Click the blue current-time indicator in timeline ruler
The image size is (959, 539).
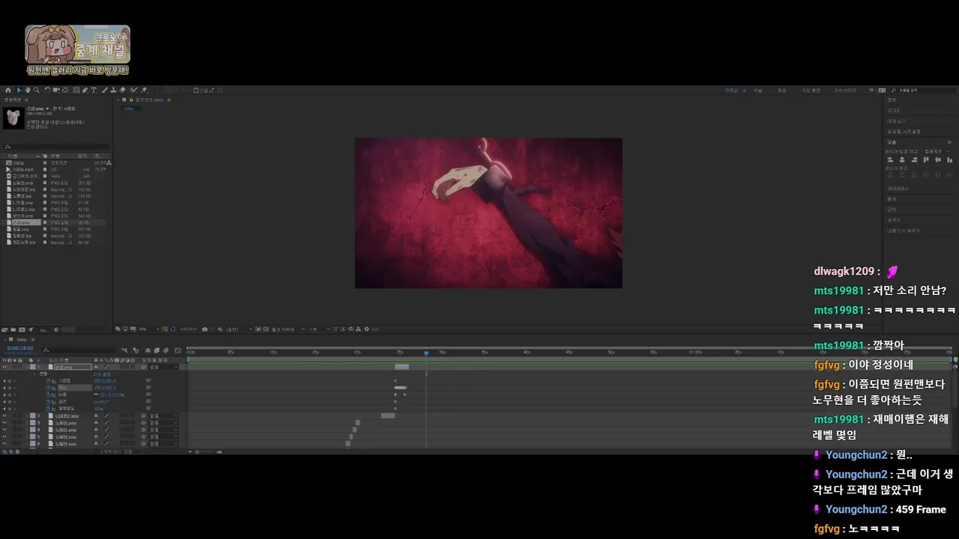coord(426,353)
